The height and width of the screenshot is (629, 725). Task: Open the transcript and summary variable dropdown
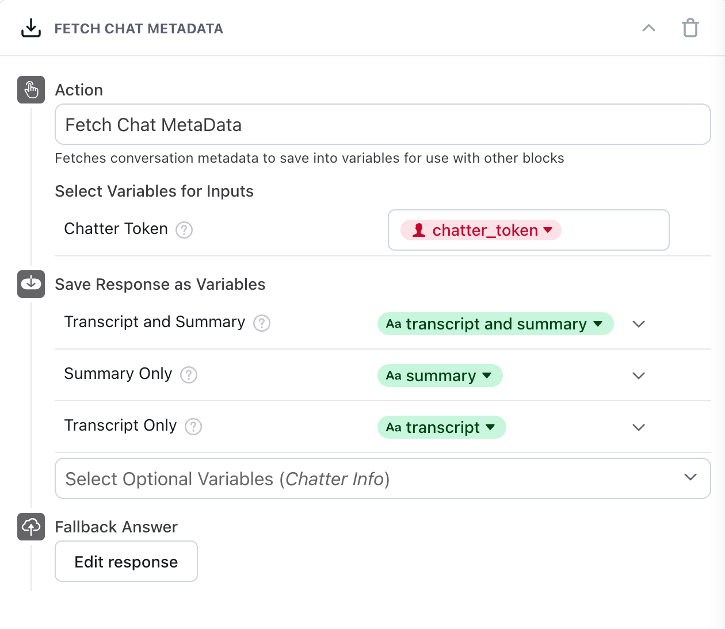click(x=495, y=324)
